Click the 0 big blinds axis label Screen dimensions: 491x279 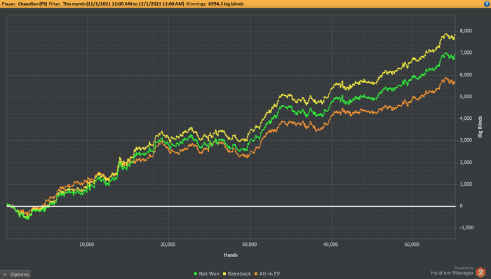(461, 206)
